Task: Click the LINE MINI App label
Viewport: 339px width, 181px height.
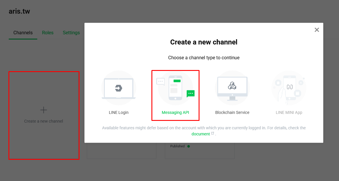Action: [x=289, y=112]
